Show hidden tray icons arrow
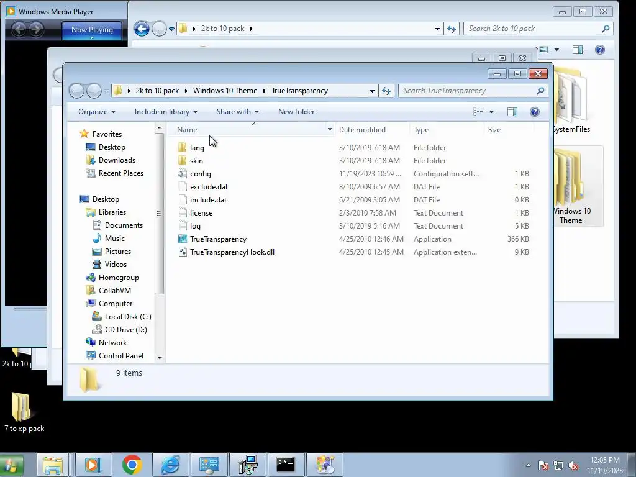This screenshot has height=477, width=636. pyautogui.click(x=528, y=465)
